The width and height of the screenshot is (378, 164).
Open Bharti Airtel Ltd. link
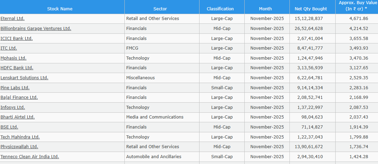(x=18, y=117)
